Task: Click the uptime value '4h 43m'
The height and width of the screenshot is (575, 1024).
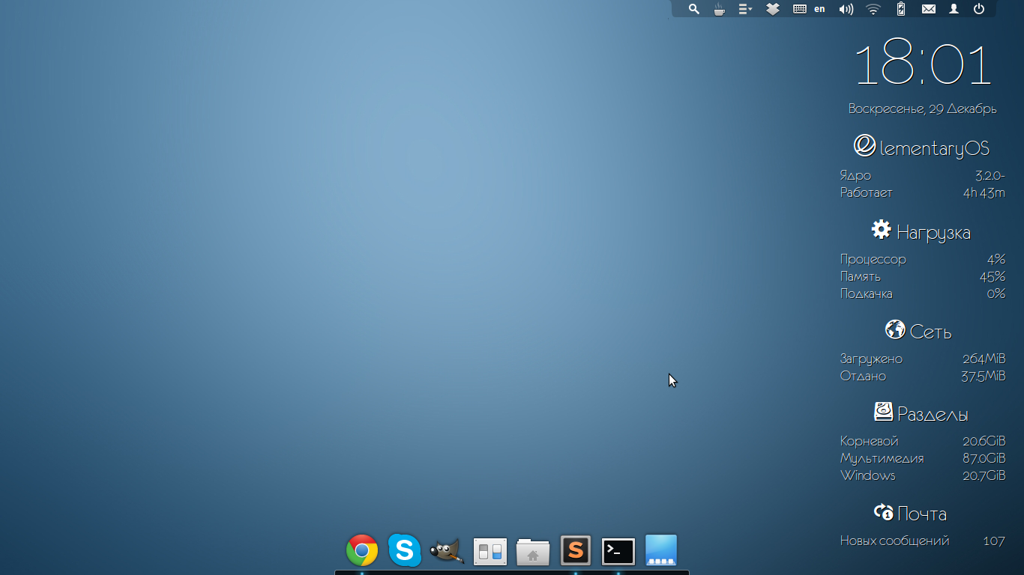Action: pyautogui.click(x=984, y=193)
